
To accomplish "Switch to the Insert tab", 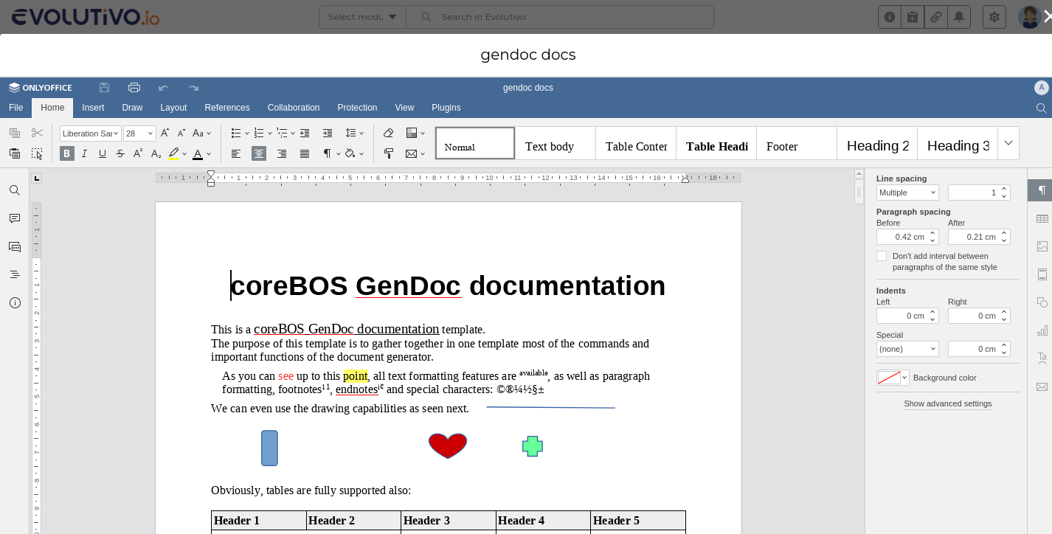I will (93, 108).
